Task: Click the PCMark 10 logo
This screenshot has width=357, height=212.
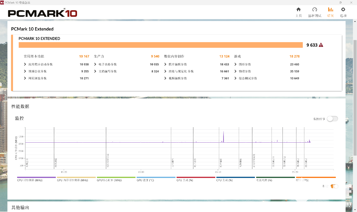Action: coord(42,13)
